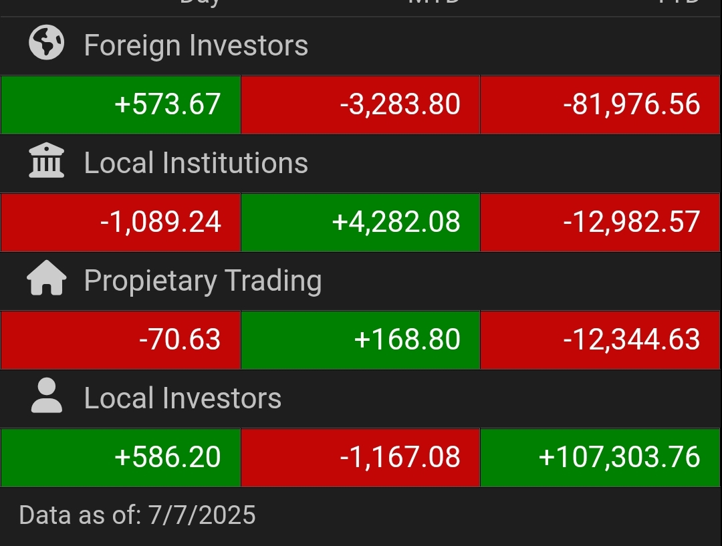The height and width of the screenshot is (546, 722).
Task: Click the Data as of 7/7/2025 text
Action: tap(137, 515)
